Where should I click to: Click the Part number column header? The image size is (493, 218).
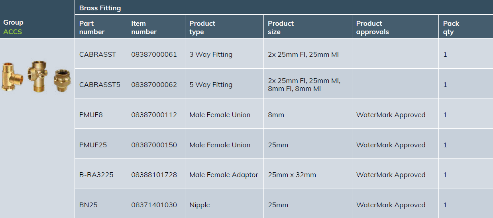pyautogui.click(x=92, y=27)
